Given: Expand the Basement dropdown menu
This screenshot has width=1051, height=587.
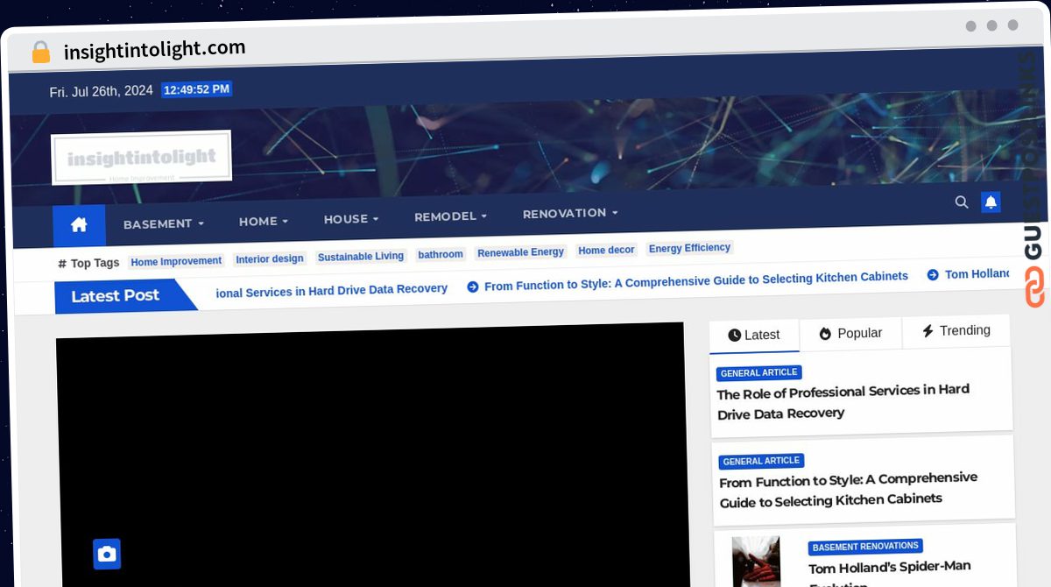Looking at the screenshot, I should point(164,223).
